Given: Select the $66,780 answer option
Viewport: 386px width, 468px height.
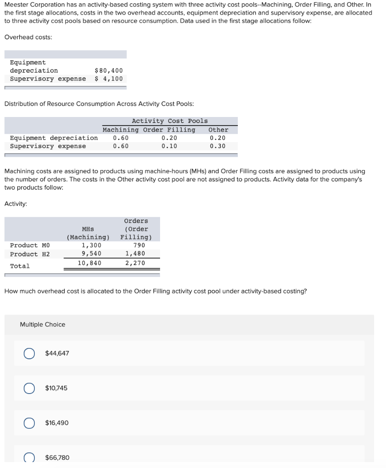Looking at the screenshot, I should click(x=29, y=457).
